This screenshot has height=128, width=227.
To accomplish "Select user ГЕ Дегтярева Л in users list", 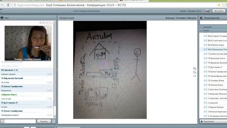I will pos(215,67).
